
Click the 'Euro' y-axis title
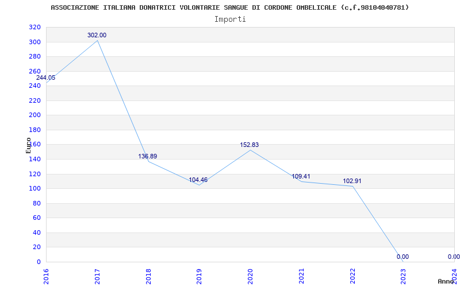[x=28, y=145]
